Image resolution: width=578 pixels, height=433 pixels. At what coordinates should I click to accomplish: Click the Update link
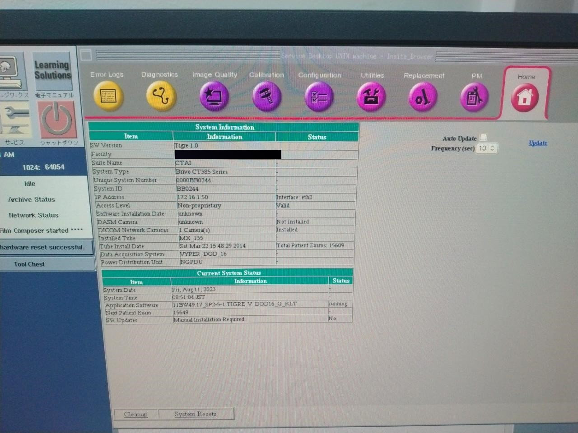pyautogui.click(x=537, y=143)
